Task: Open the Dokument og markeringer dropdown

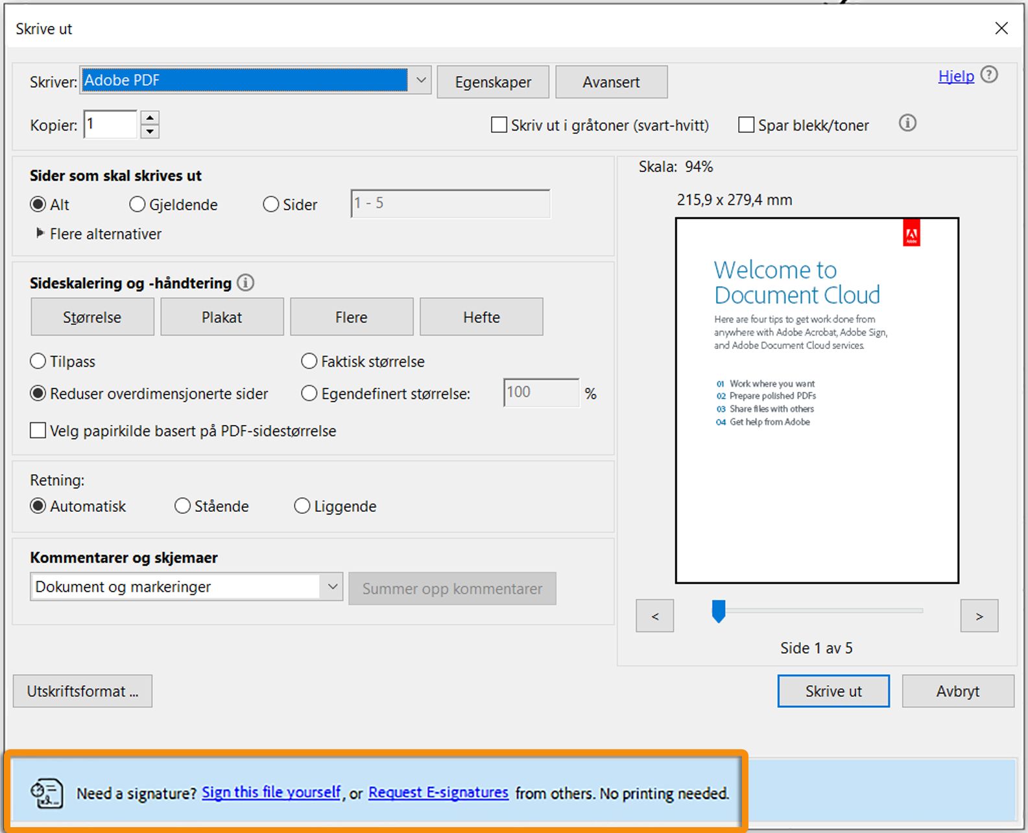Action: point(186,586)
